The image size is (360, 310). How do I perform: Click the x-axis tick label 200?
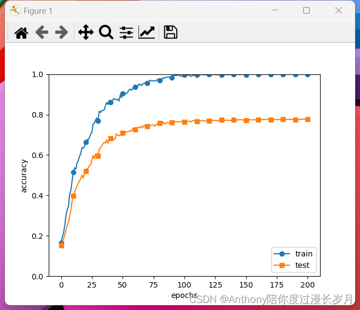click(x=307, y=285)
